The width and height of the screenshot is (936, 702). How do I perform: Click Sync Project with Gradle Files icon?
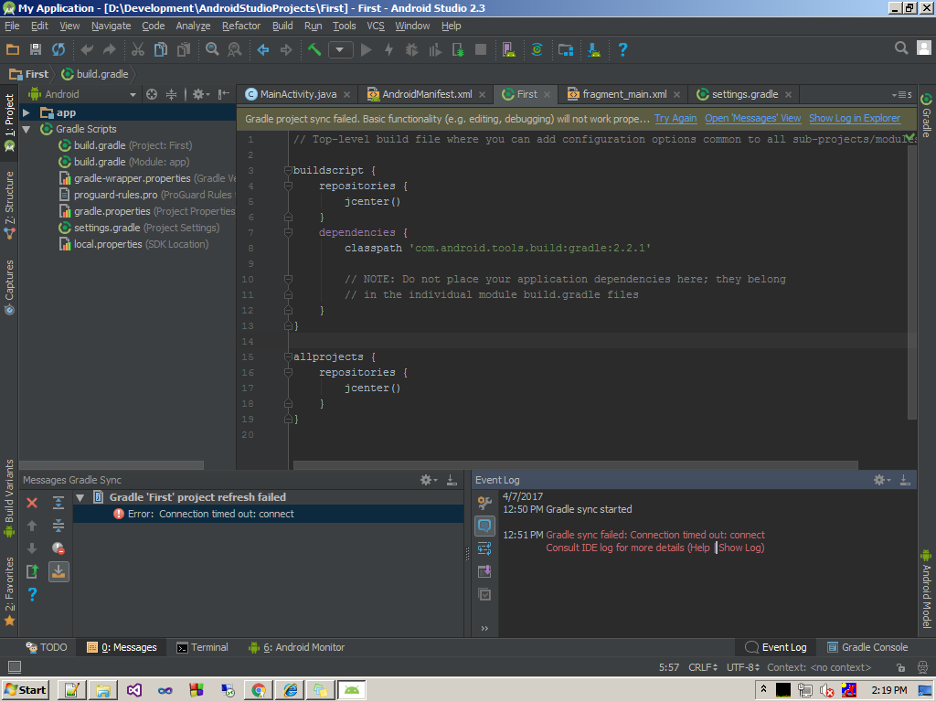point(537,49)
